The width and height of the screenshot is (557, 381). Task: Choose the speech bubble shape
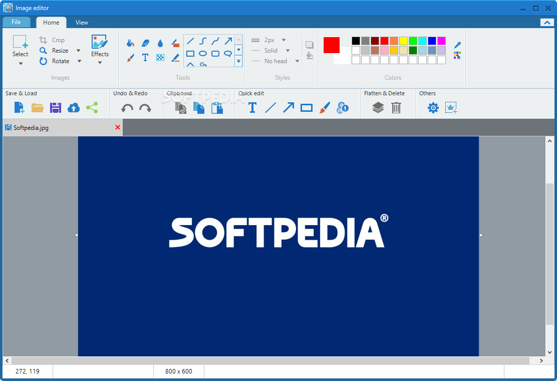click(x=228, y=54)
